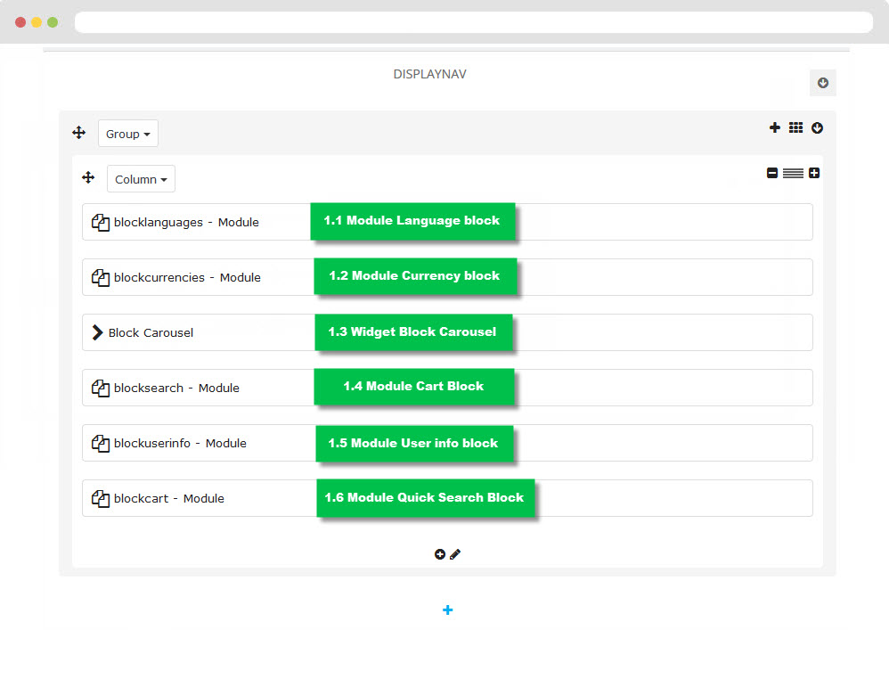Click the blockcart module icon
Image resolution: width=889 pixels, height=679 pixels.
(x=101, y=499)
